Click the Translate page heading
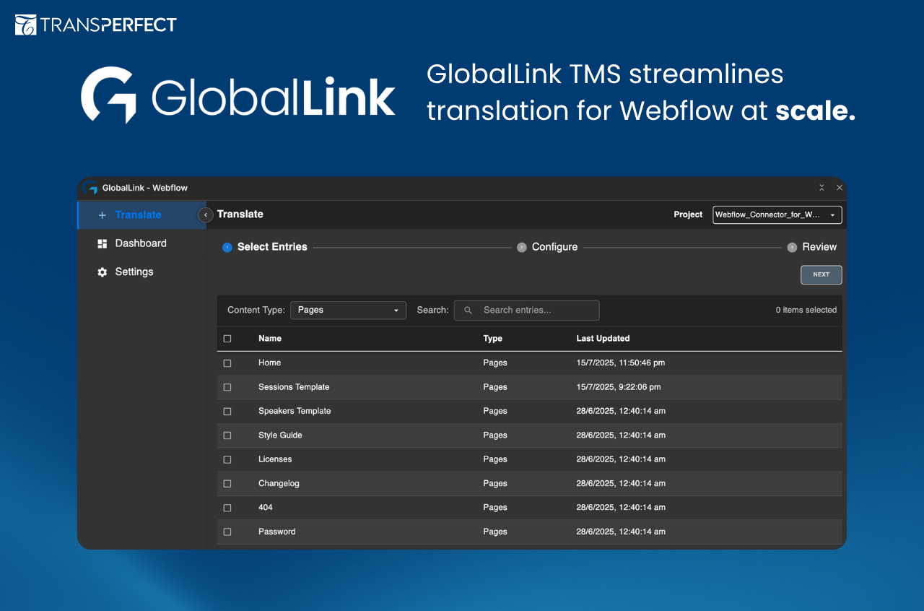 (240, 214)
